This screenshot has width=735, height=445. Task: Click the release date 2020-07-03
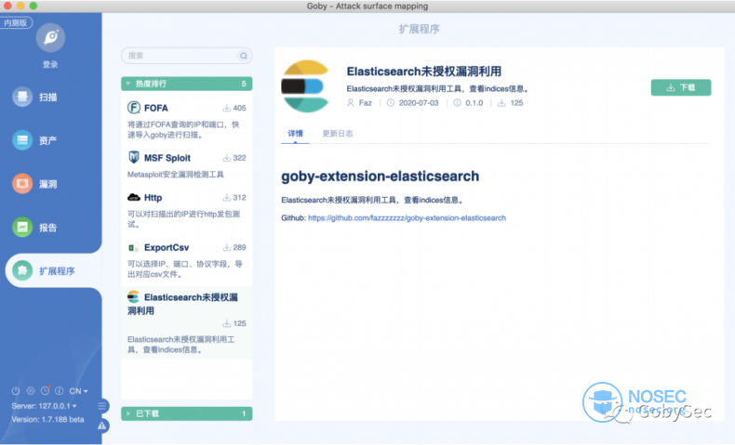click(419, 103)
